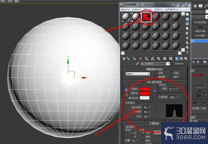Select the 相减 type radio button
Viewport: 208px width, 144px height.
click(143, 137)
